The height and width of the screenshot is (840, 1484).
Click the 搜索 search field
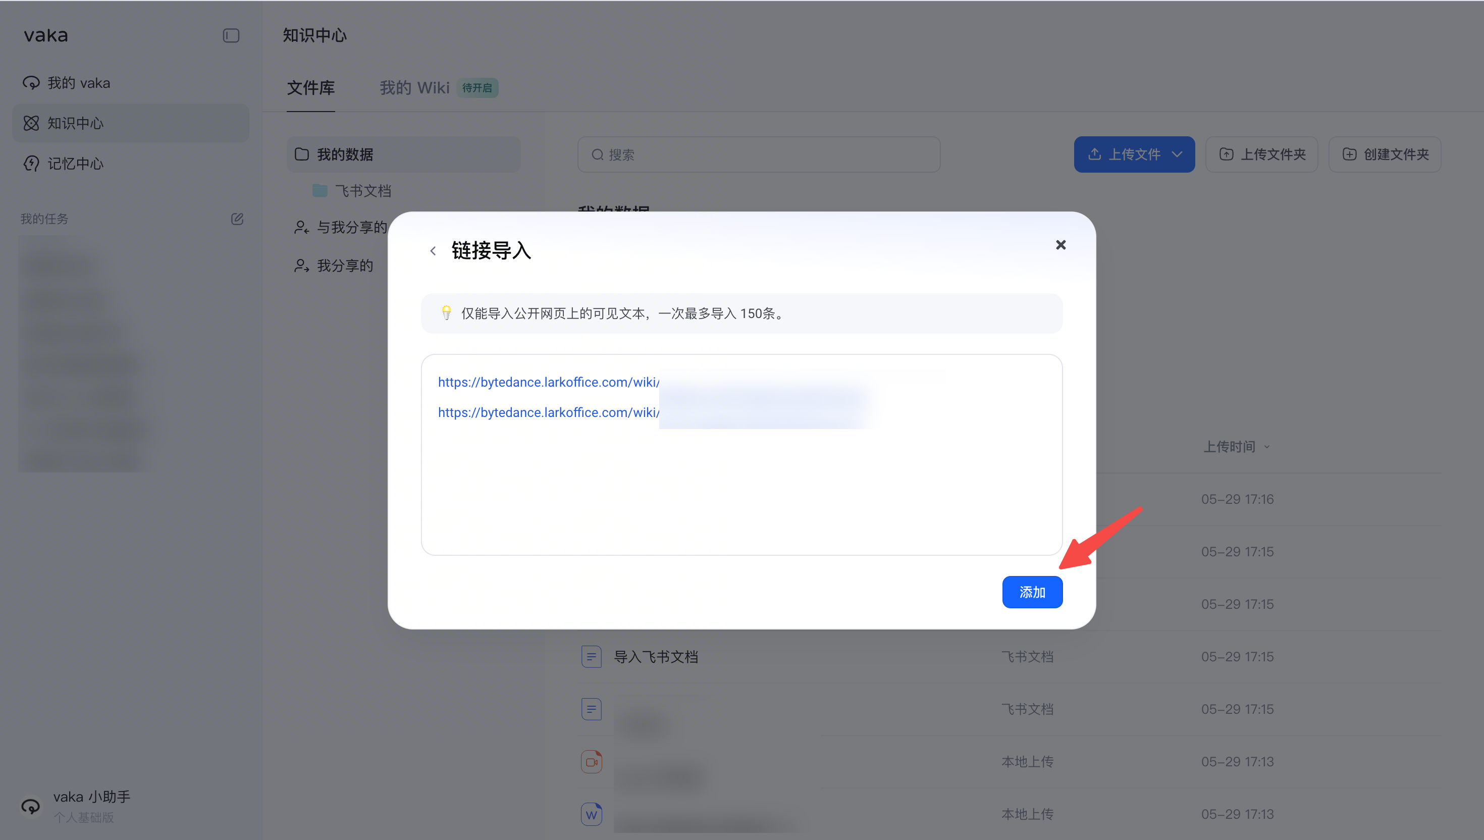[x=759, y=154]
